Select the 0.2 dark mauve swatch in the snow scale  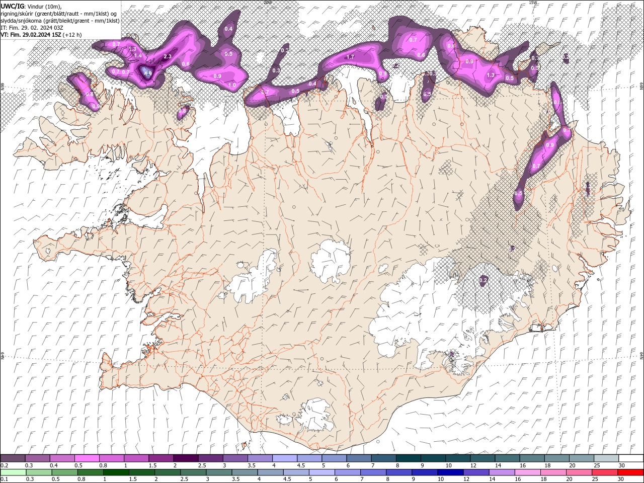point(13,458)
